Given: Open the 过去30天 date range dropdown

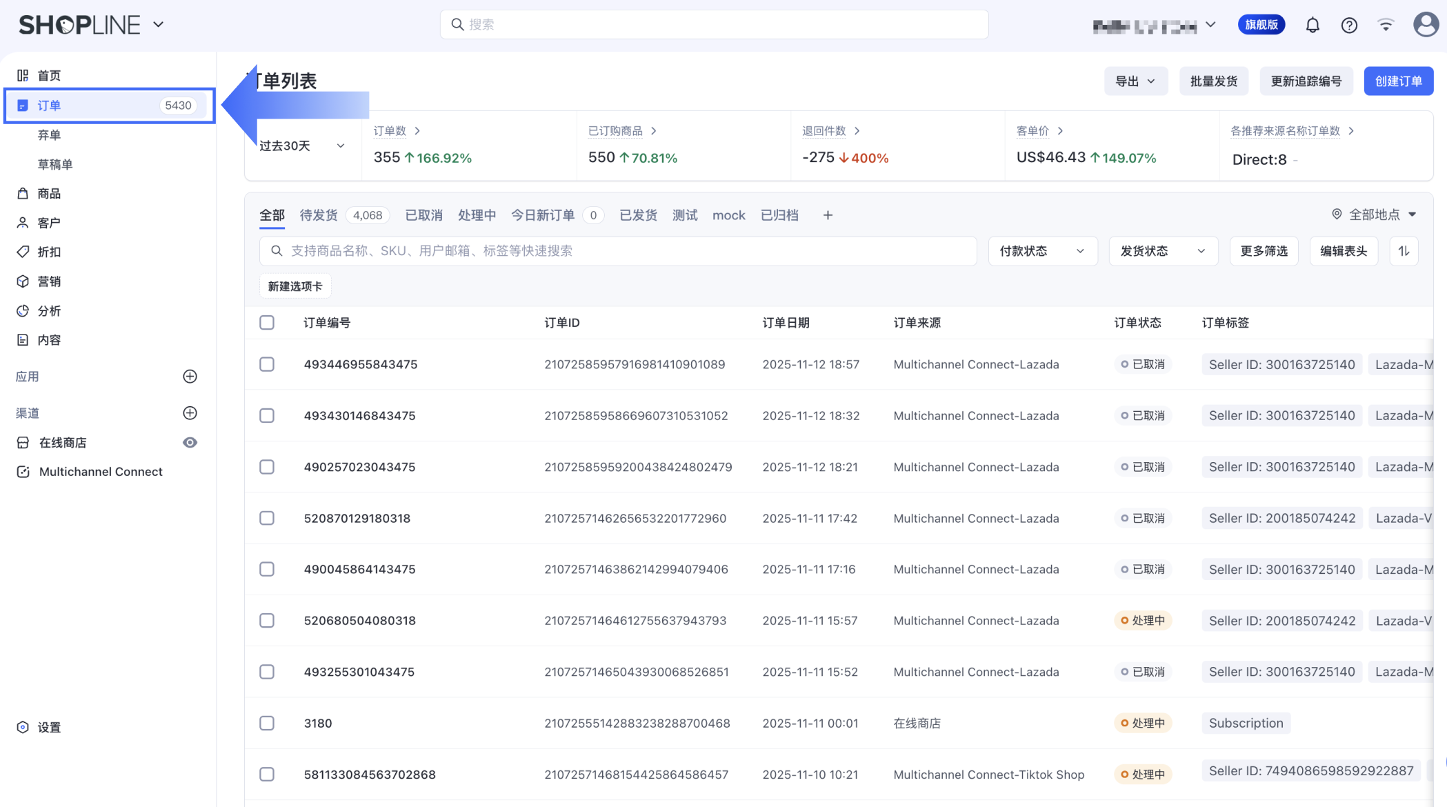Looking at the screenshot, I should (302, 146).
